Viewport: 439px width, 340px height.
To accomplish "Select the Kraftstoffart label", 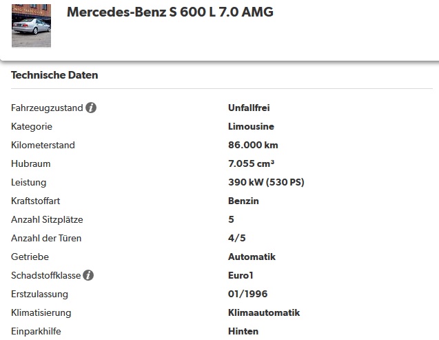I will [x=36, y=201].
